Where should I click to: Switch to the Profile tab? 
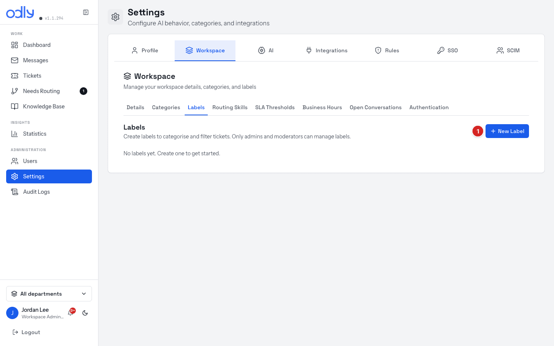pos(144,50)
